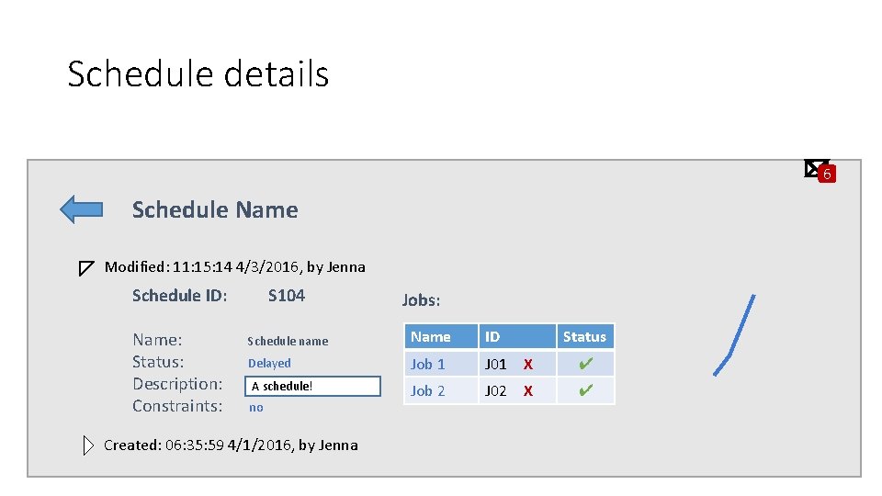Image resolution: width=882 pixels, height=496 pixels.
Task: Select the Job 2 row name
Action: (428, 391)
